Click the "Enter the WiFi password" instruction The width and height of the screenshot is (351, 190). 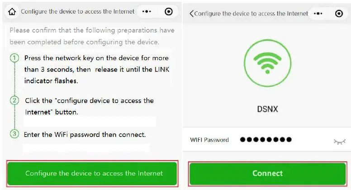click(85, 135)
